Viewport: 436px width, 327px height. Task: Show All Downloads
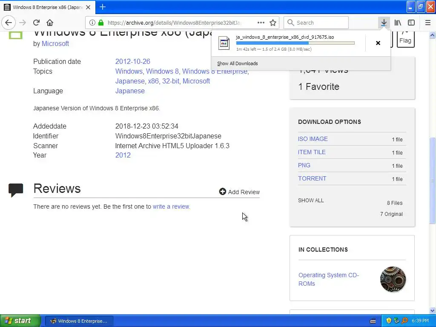pyautogui.click(x=238, y=63)
